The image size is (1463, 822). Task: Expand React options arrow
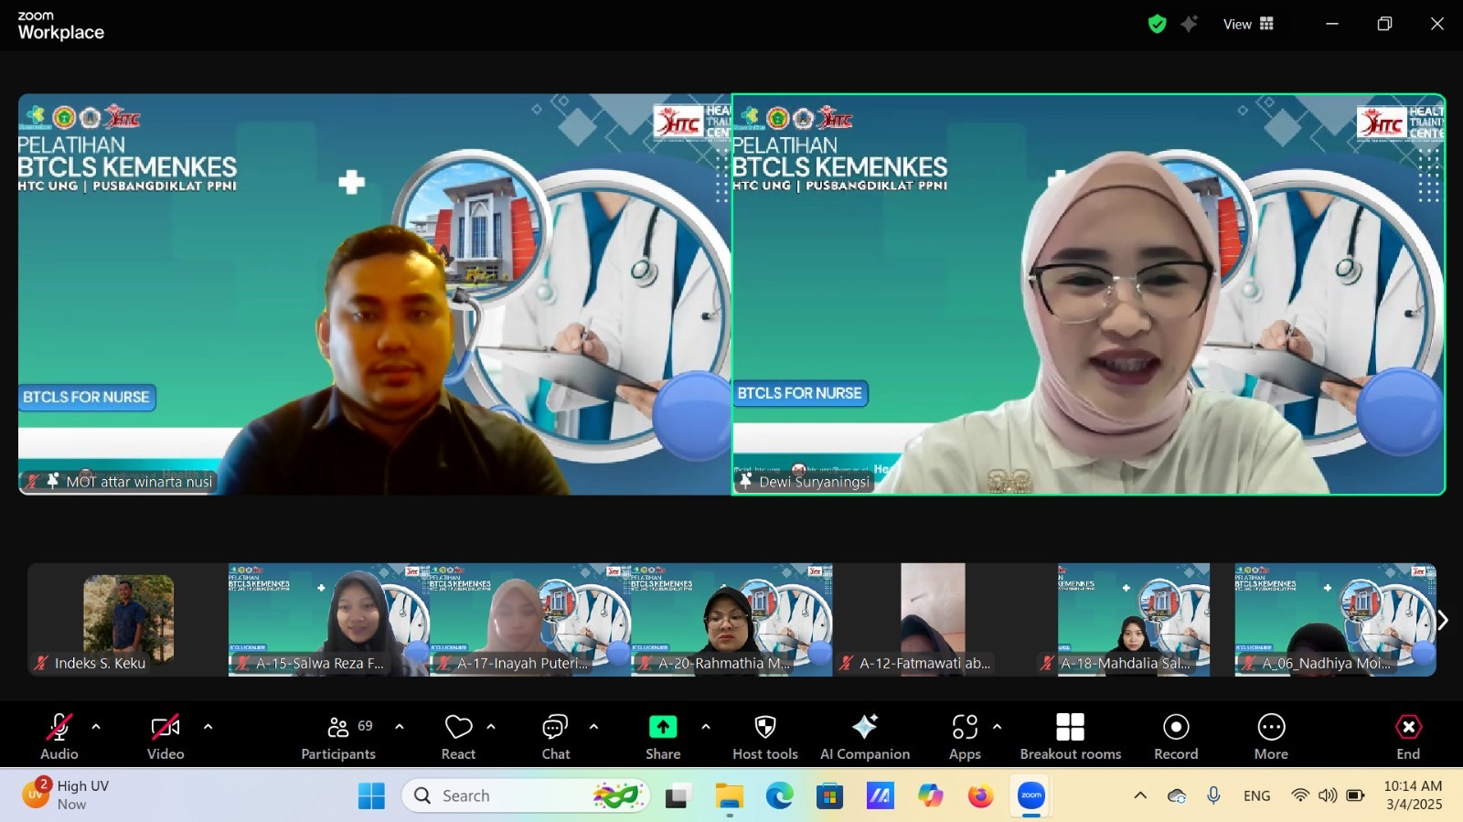pos(491,727)
